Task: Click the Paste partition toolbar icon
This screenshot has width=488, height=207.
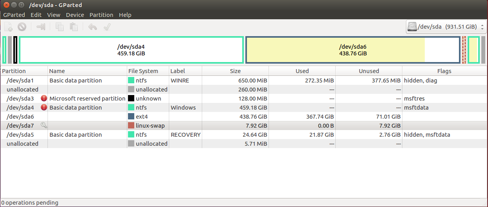Action: (x=73, y=27)
